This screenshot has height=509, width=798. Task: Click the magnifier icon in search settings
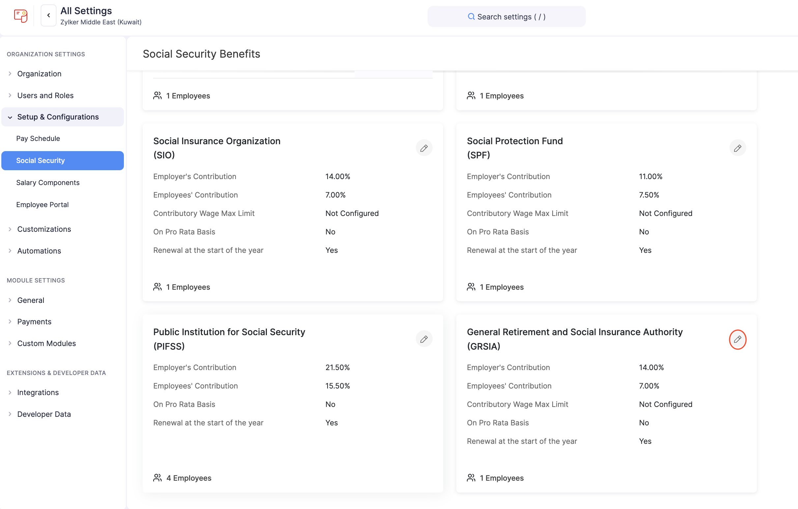tap(471, 16)
